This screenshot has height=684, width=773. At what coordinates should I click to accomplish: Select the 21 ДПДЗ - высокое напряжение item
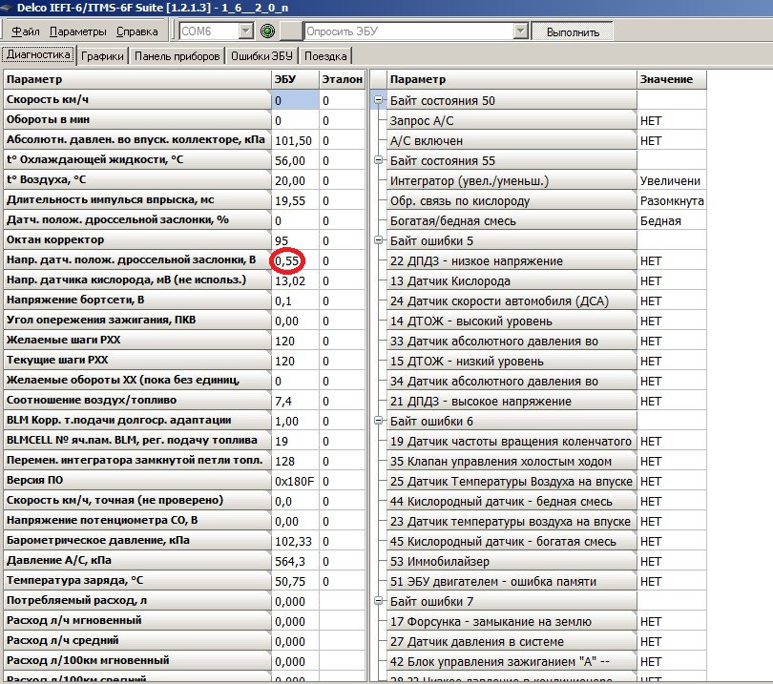512,401
